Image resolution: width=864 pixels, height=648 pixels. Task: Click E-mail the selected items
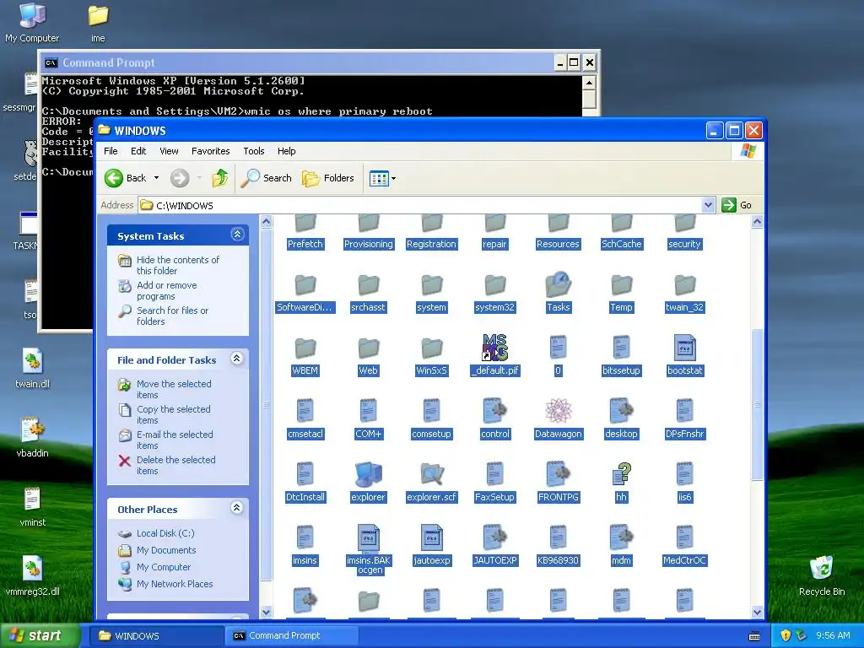[x=175, y=440]
